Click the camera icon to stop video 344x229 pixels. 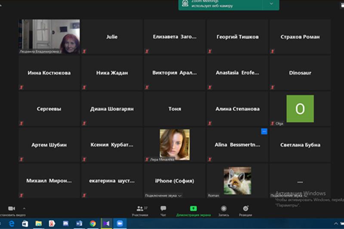tap(11, 208)
